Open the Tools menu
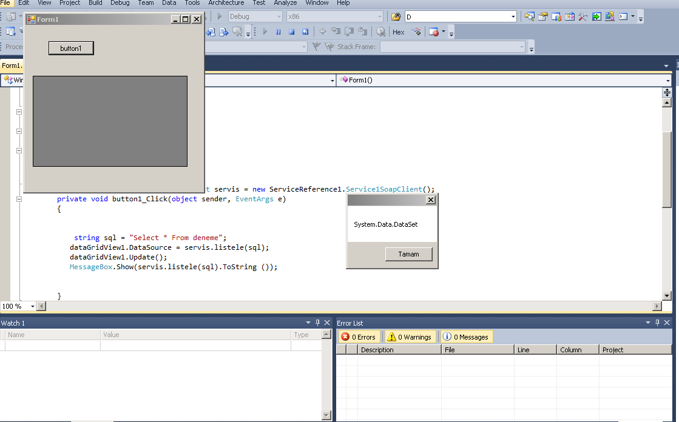Viewport: 679px width, 422px height. [x=192, y=2]
